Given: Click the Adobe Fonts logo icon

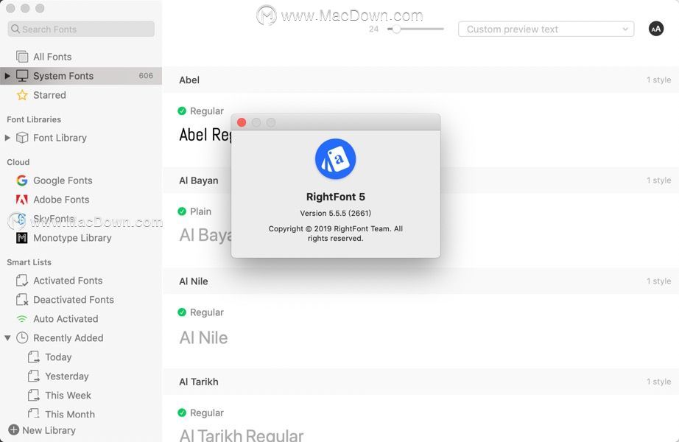Looking at the screenshot, I should coord(21,200).
